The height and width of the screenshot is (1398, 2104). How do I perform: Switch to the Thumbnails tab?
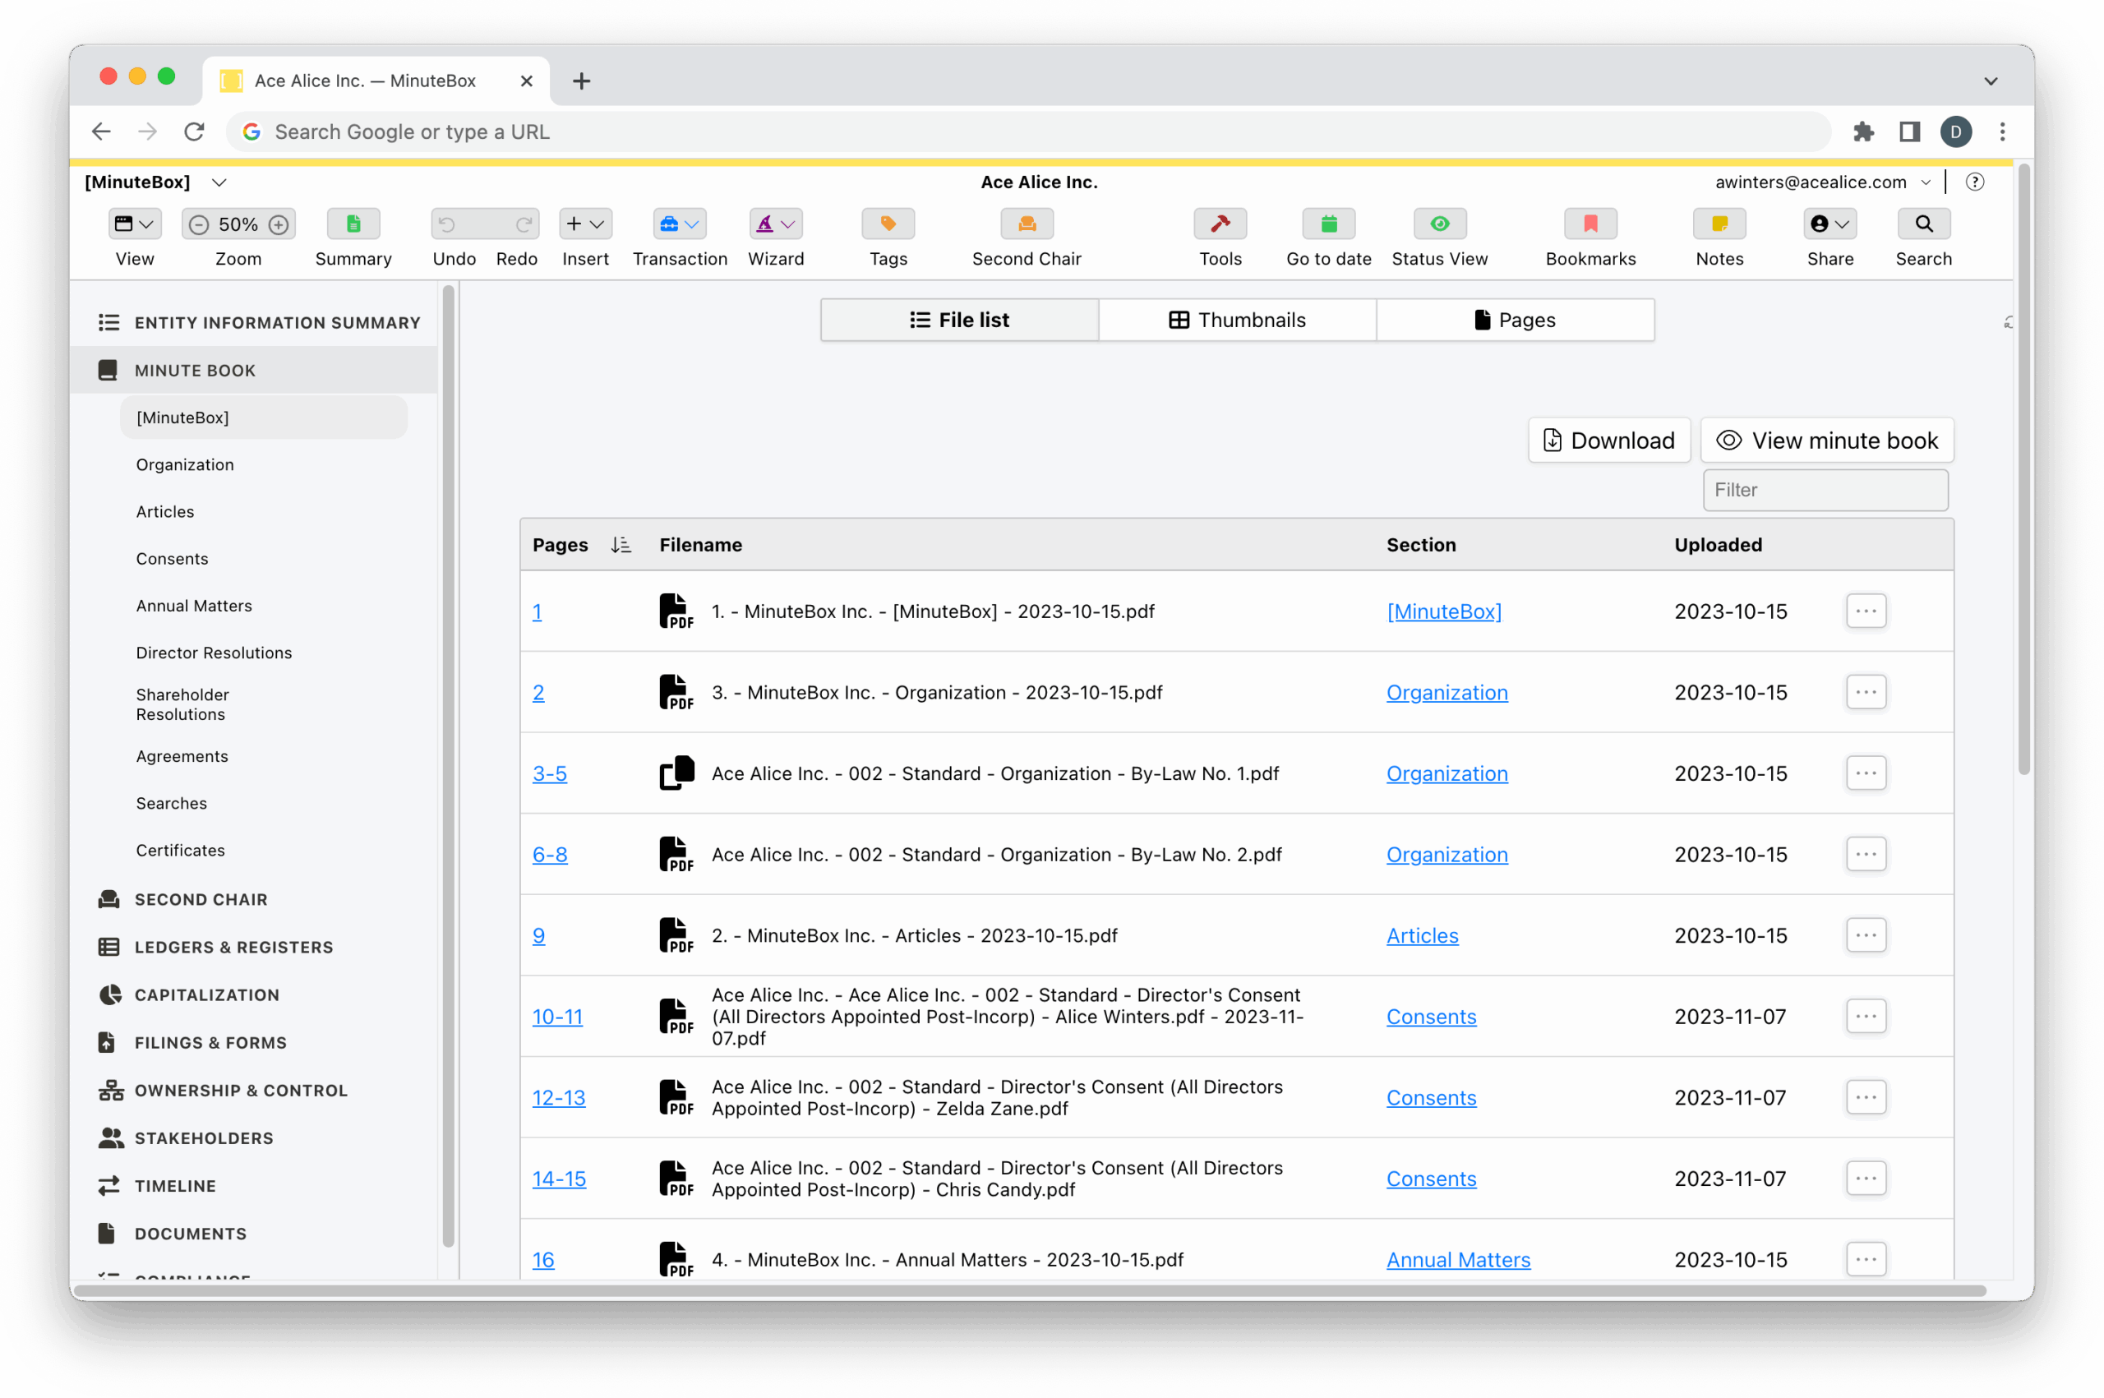1237,320
